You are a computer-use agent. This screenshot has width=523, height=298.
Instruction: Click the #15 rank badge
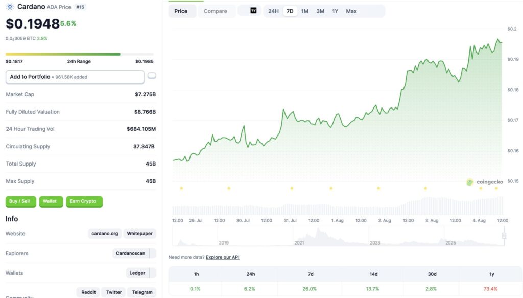80,7
